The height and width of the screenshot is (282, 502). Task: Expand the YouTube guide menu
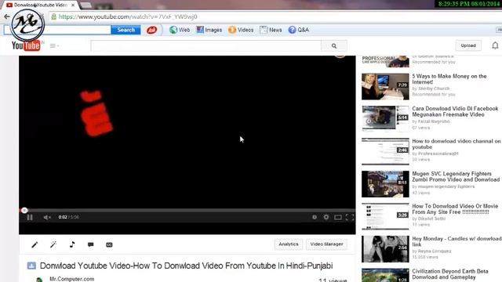pyautogui.click(x=54, y=46)
